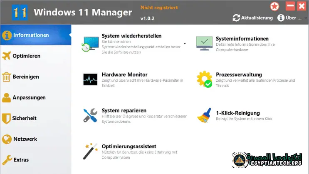Click description starting 'Zeigt und verwaltet alle laufenden'
309x174 pixels.
click(255, 83)
